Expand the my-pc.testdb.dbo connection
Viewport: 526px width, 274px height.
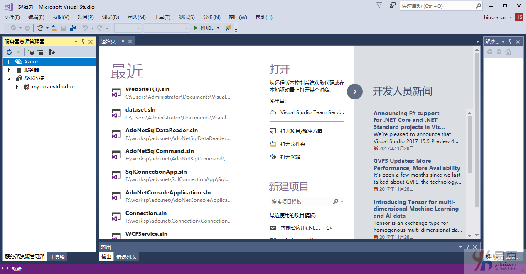point(17,87)
